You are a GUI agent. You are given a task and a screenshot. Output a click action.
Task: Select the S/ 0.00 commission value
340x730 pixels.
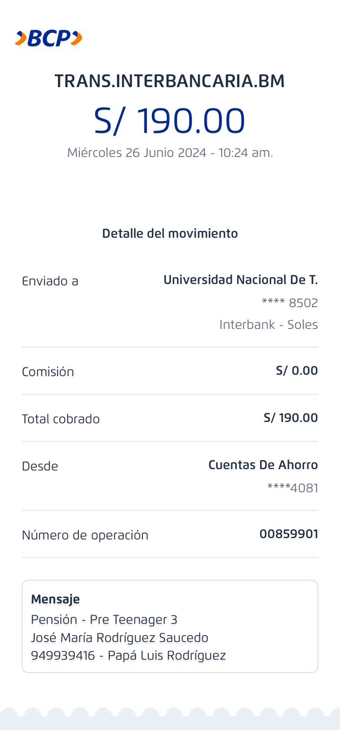(x=297, y=370)
